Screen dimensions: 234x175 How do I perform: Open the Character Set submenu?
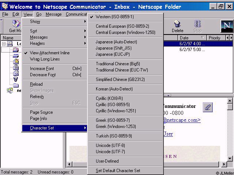[x=54, y=128]
